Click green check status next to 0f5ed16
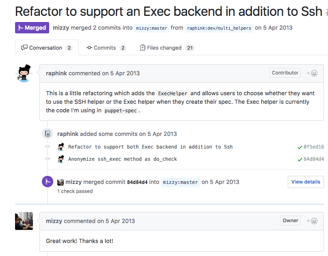The width and height of the screenshot is (328, 256). pyautogui.click(x=300, y=147)
